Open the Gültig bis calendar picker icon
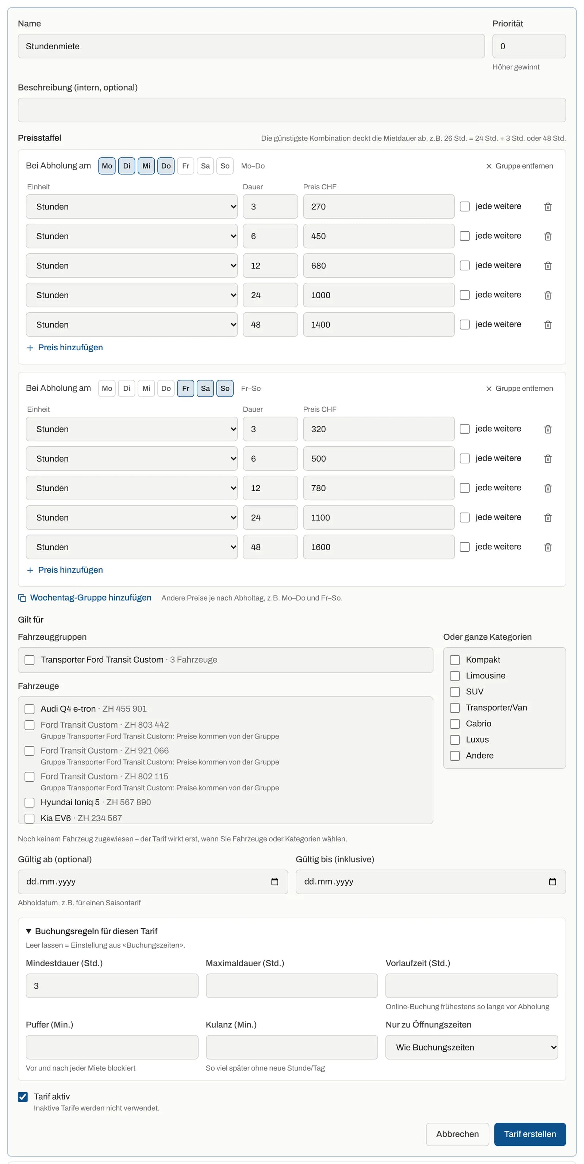 click(552, 882)
